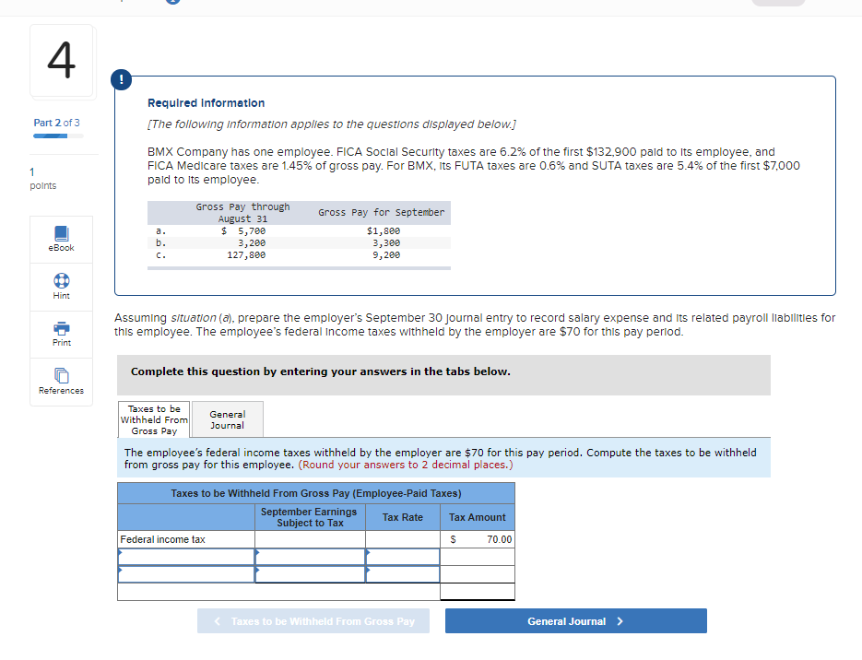Viewport: 862px width, 660px height.
Task: Click the Required Information heading
Action: (x=207, y=102)
